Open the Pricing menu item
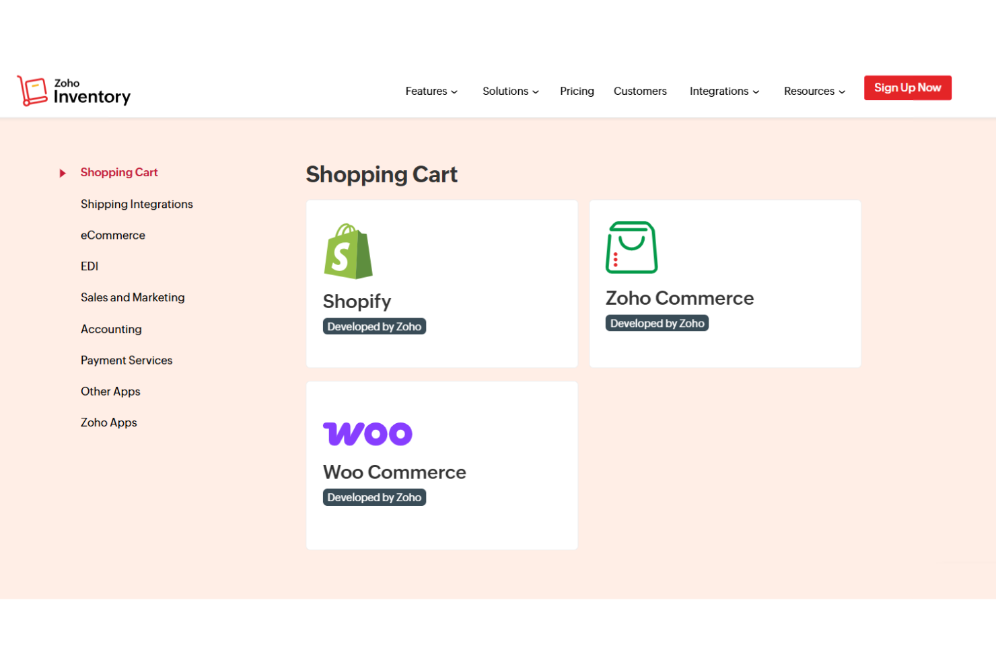This screenshot has width=996, height=664. point(577,91)
